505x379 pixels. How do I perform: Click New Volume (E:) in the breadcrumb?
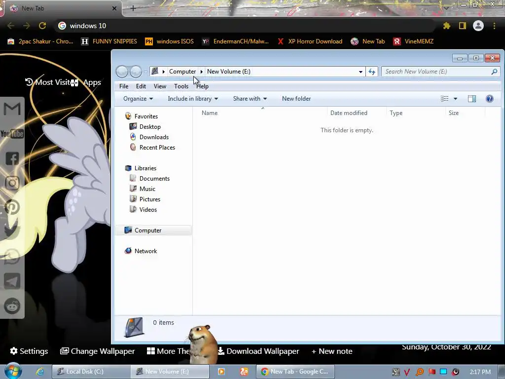(229, 72)
